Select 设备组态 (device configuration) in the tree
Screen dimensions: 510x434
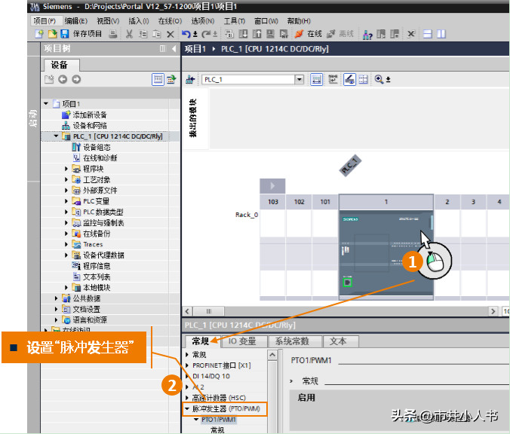[x=96, y=148]
